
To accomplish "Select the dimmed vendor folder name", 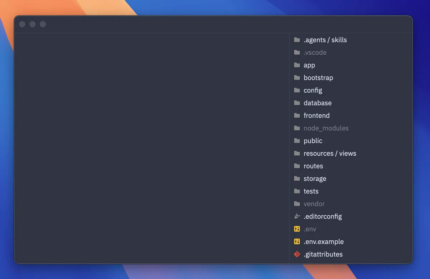I will [x=314, y=204].
